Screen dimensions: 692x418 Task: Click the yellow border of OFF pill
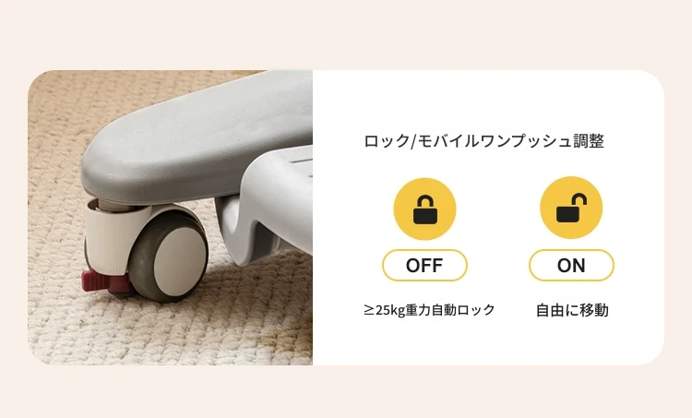[x=424, y=251]
